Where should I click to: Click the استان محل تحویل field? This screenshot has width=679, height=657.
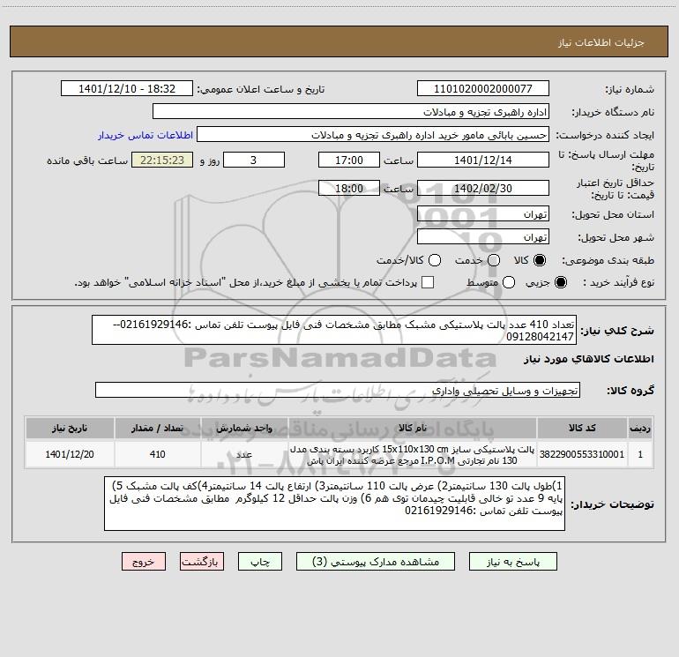click(483, 214)
